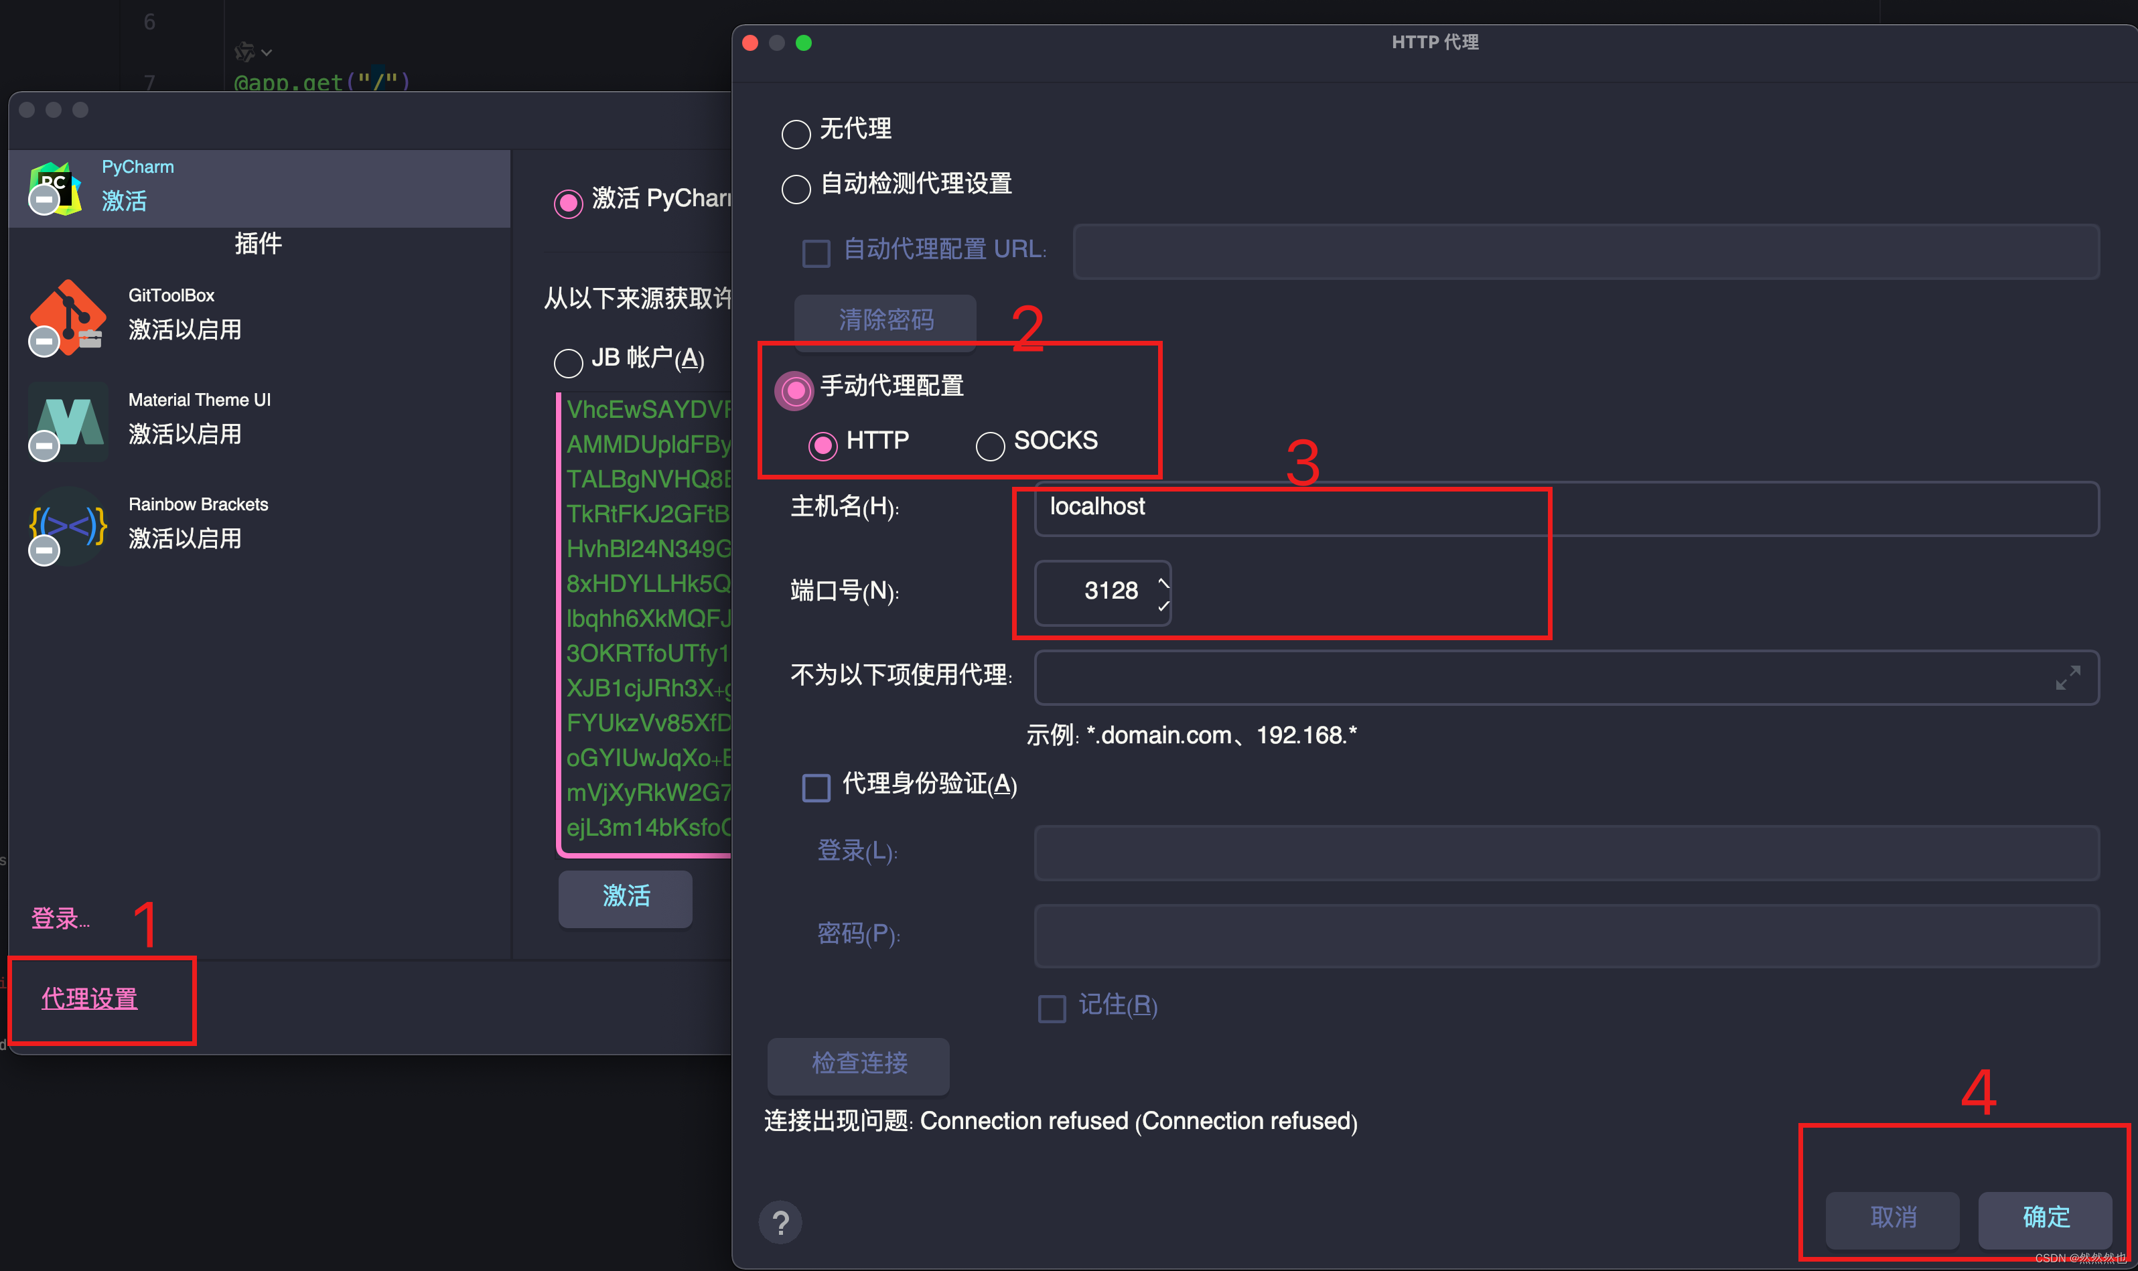The image size is (2138, 1271).
Task: Click the 示例 *.domain.com hint text
Action: [x=1192, y=735]
